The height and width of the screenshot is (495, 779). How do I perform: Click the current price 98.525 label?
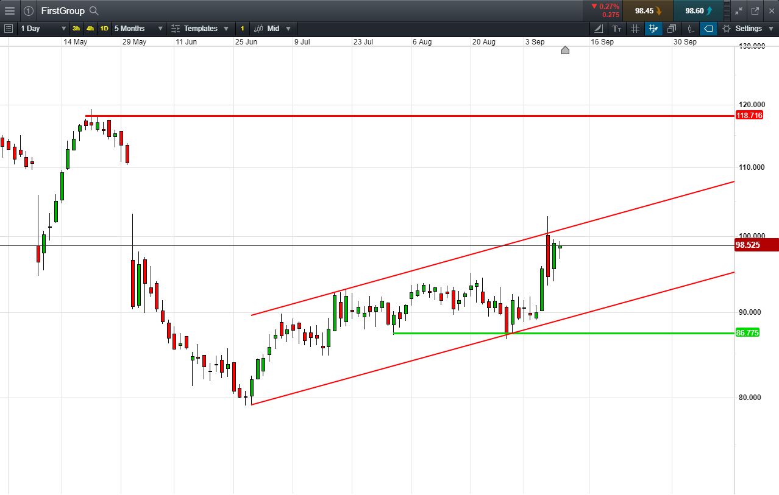(x=757, y=245)
